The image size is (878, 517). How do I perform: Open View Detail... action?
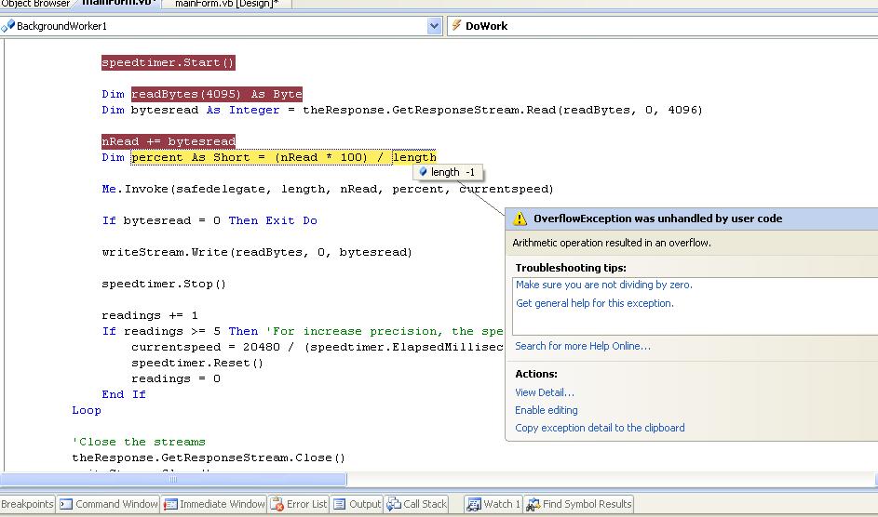[545, 392]
